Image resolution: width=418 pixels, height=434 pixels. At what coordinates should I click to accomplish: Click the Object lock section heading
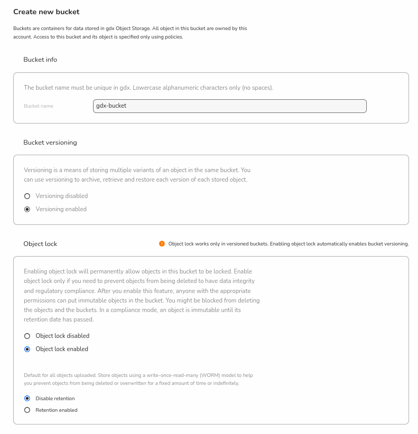[40, 244]
